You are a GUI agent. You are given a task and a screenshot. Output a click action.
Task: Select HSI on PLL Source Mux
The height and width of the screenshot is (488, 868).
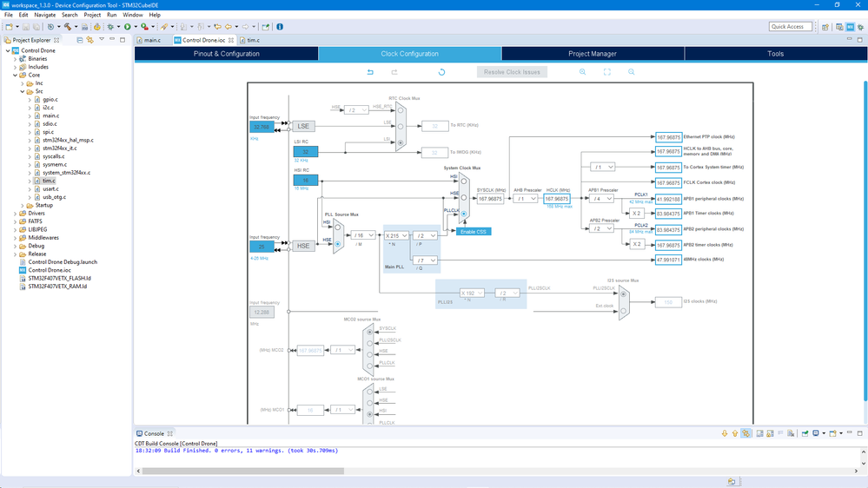[x=338, y=228]
